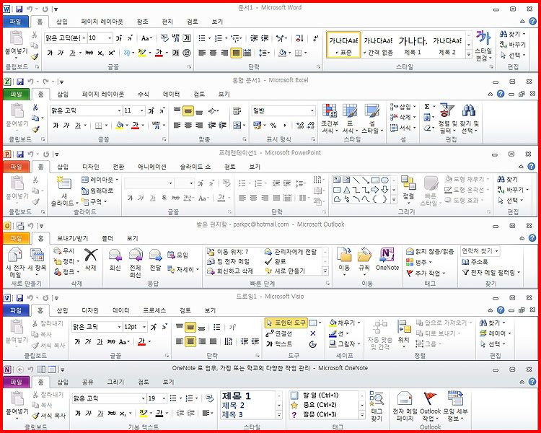Open PowerPoint's Animations tab
Screen dimensions: 541x433
coord(152,167)
